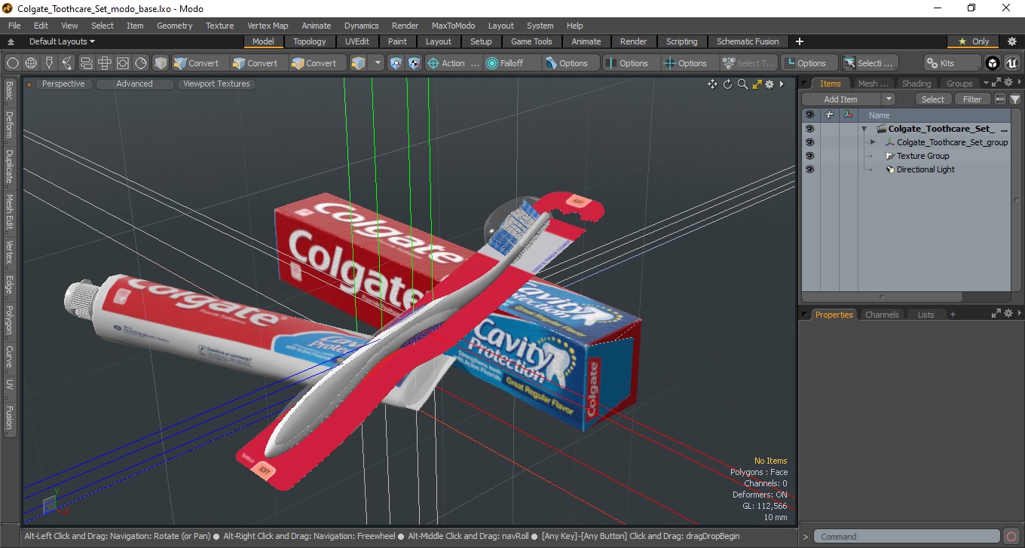Open the Vertex Map menu
This screenshot has width=1025, height=548.
pyautogui.click(x=268, y=26)
